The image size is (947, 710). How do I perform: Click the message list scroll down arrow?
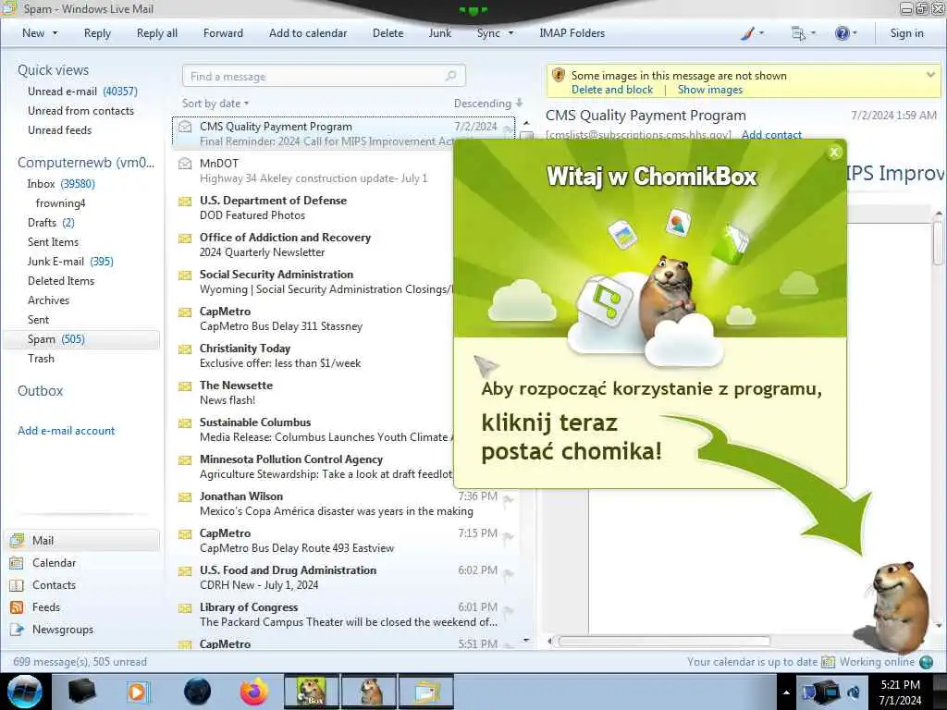coord(526,640)
